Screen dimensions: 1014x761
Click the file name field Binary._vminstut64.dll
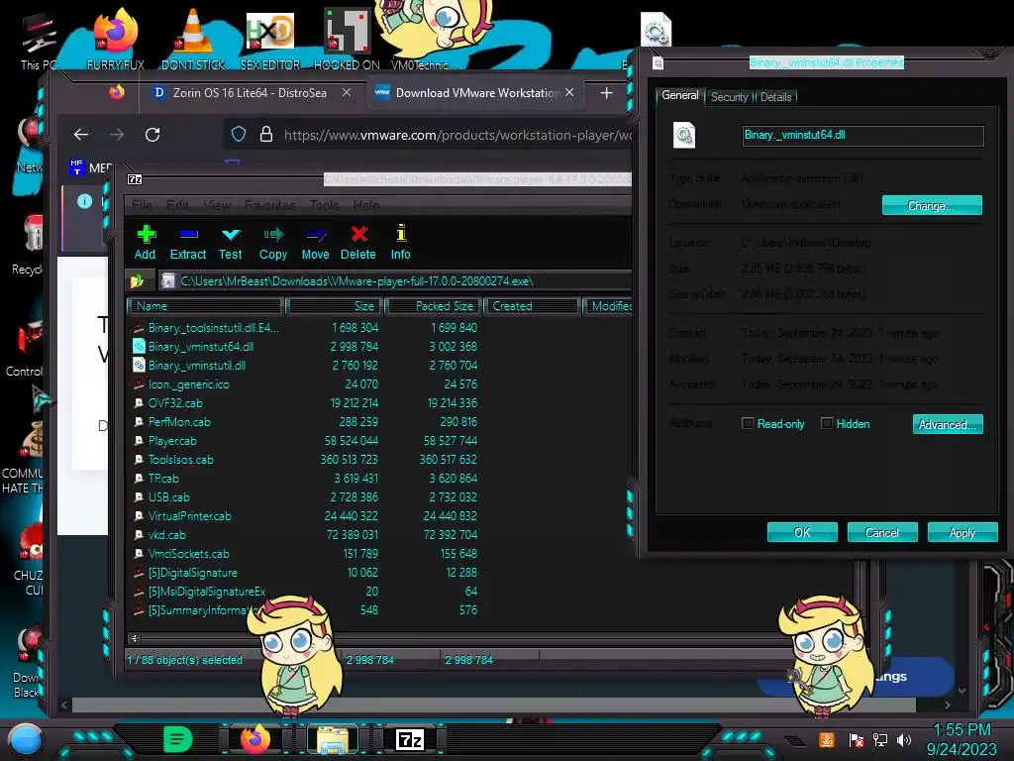point(862,135)
